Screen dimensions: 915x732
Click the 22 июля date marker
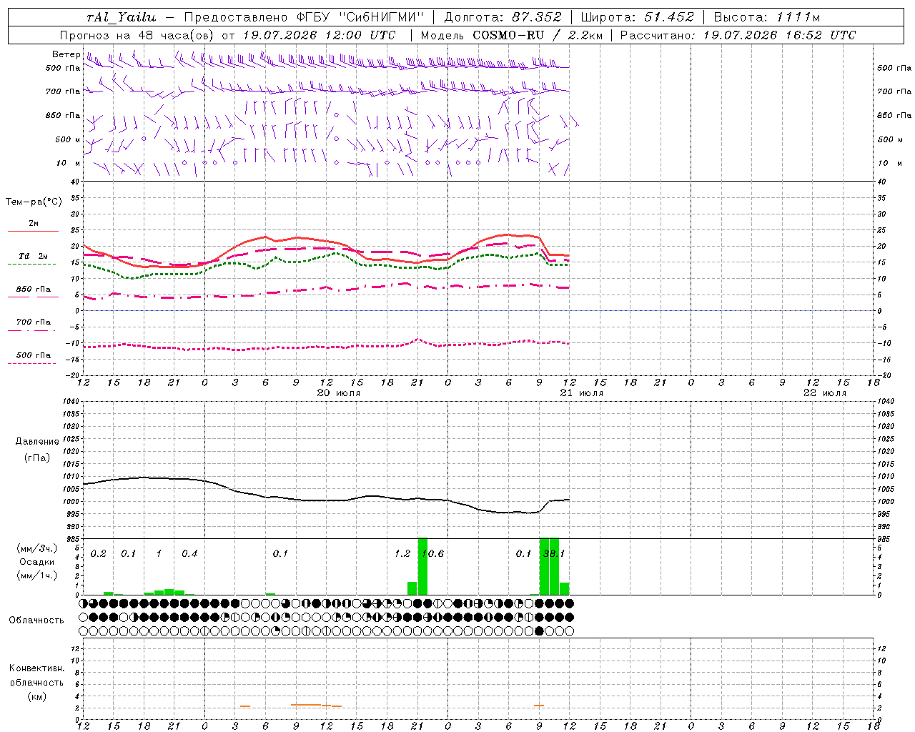click(825, 393)
